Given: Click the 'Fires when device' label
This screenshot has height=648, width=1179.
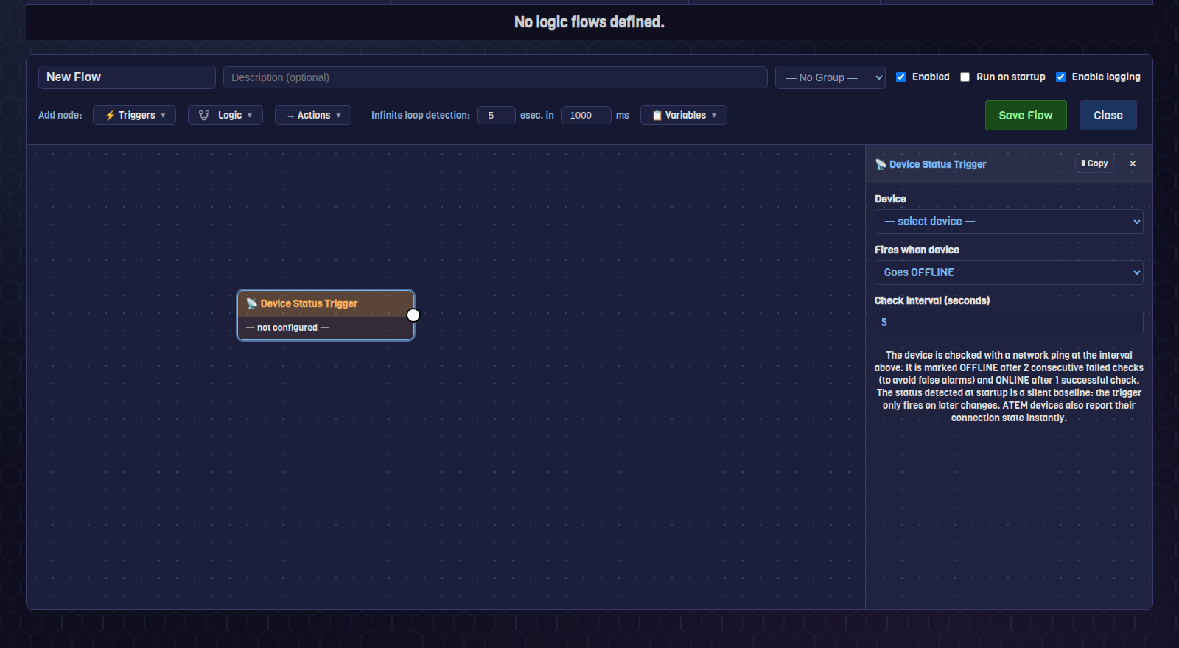Looking at the screenshot, I should click(x=917, y=250).
